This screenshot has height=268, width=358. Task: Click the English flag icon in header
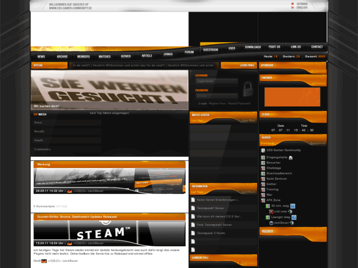tap(293, 7)
